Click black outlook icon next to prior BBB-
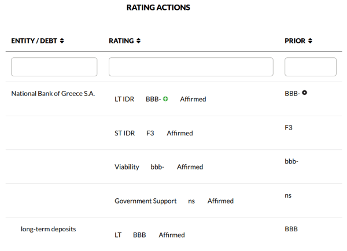The width and height of the screenshot is (347, 251). pyautogui.click(x=305, y=93)
